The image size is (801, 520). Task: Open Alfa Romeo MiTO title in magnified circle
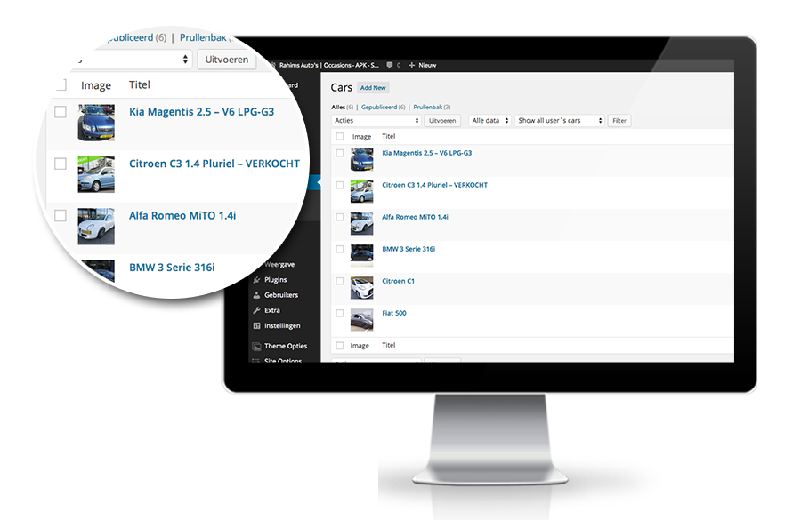[x=182, y=216]
